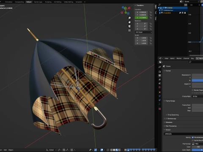Adjust the resolution percentage slider

198,81
